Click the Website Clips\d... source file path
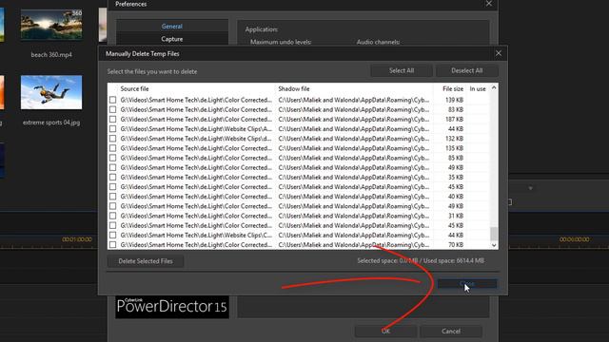 (x=196, y=139)
